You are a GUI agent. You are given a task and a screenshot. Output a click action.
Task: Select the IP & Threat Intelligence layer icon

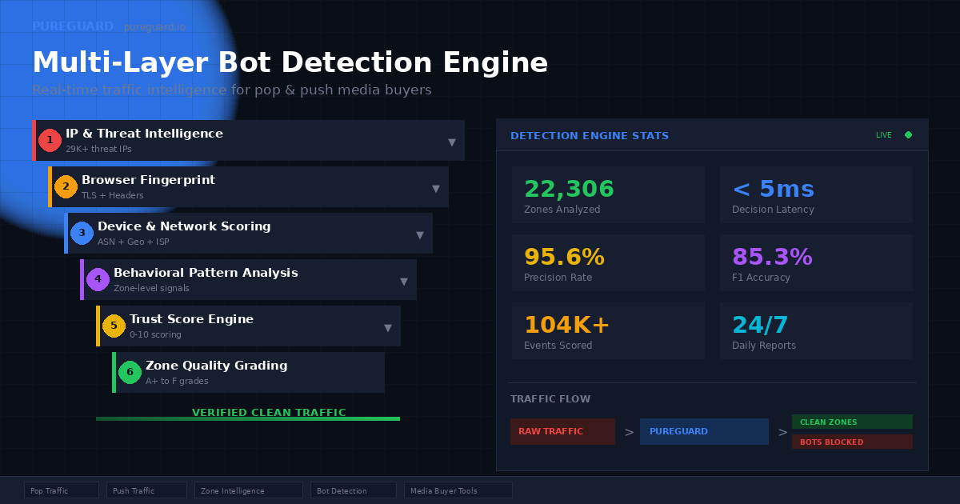[50, 139]
